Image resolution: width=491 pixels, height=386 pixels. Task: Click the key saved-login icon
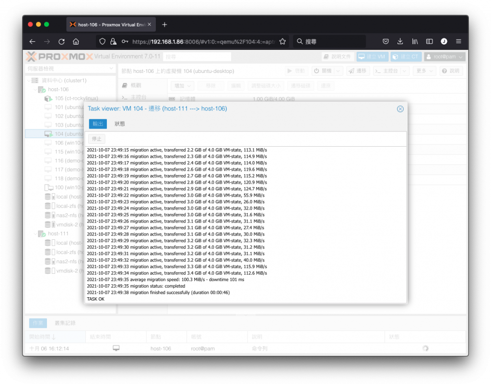125,42
